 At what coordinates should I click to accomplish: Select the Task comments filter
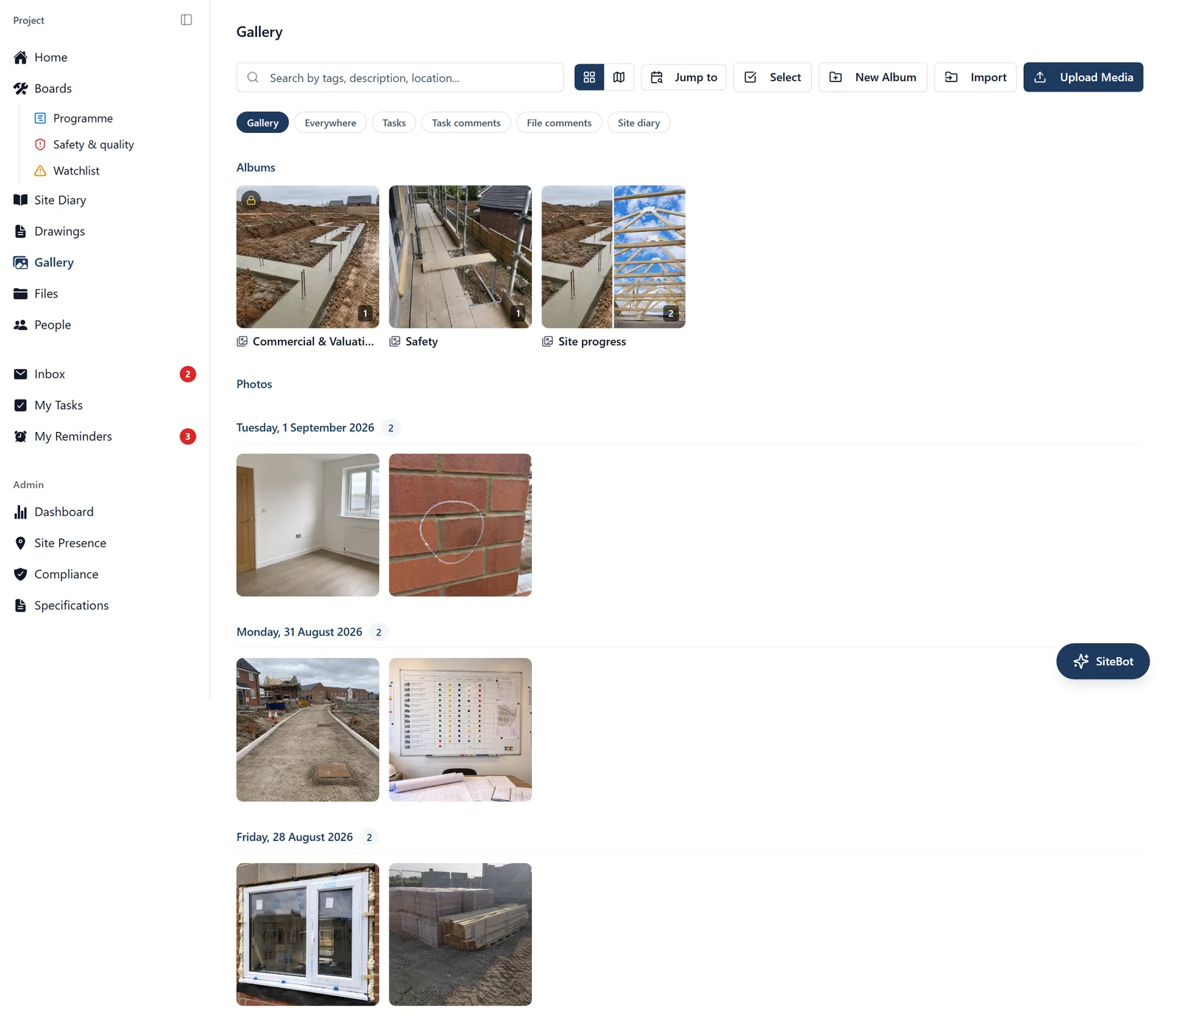click(x=466, y=123)
